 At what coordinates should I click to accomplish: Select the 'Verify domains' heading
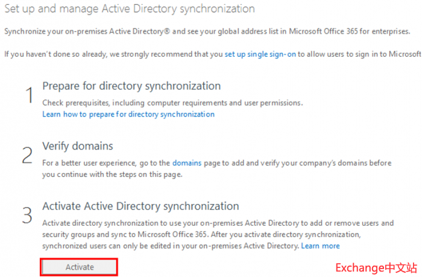tap(78, 145)
